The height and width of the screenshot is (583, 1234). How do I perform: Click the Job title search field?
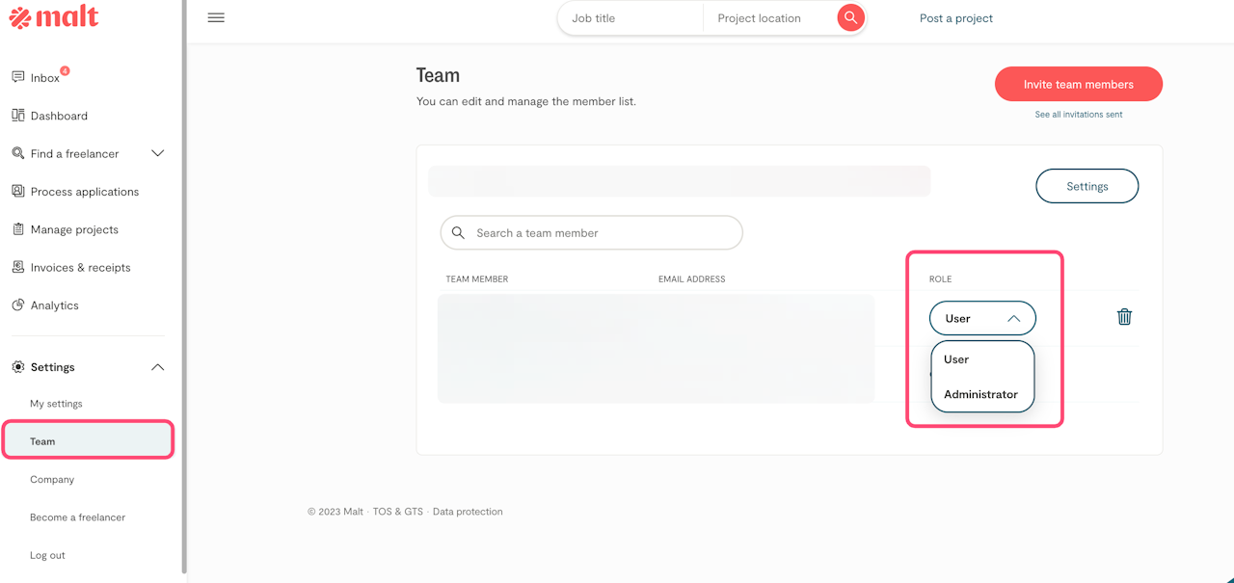[631, 18]
